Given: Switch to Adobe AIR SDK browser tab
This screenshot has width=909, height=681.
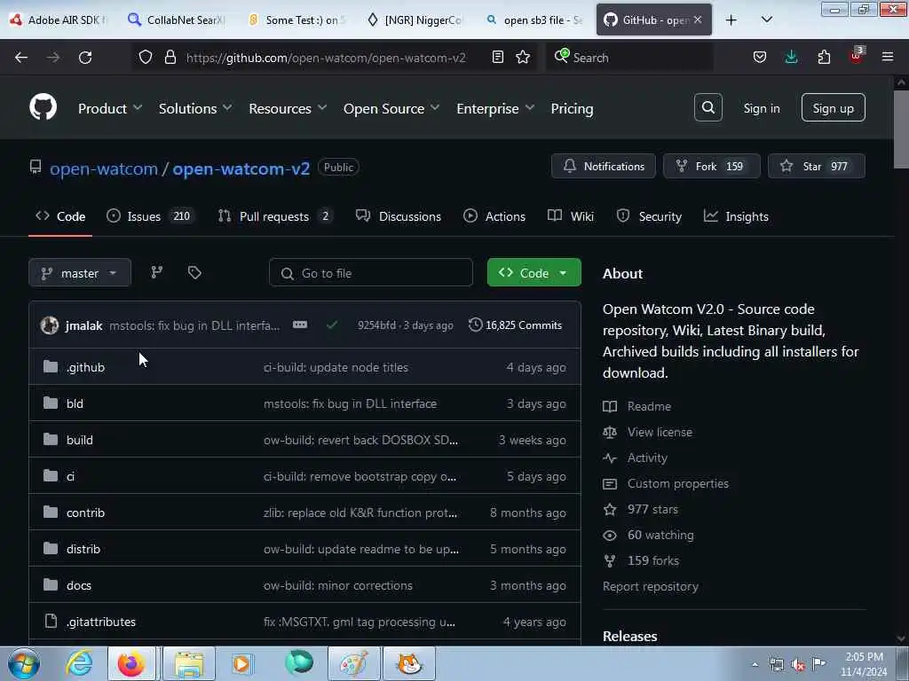Looking at the screenshot, I should click(58, 20).
